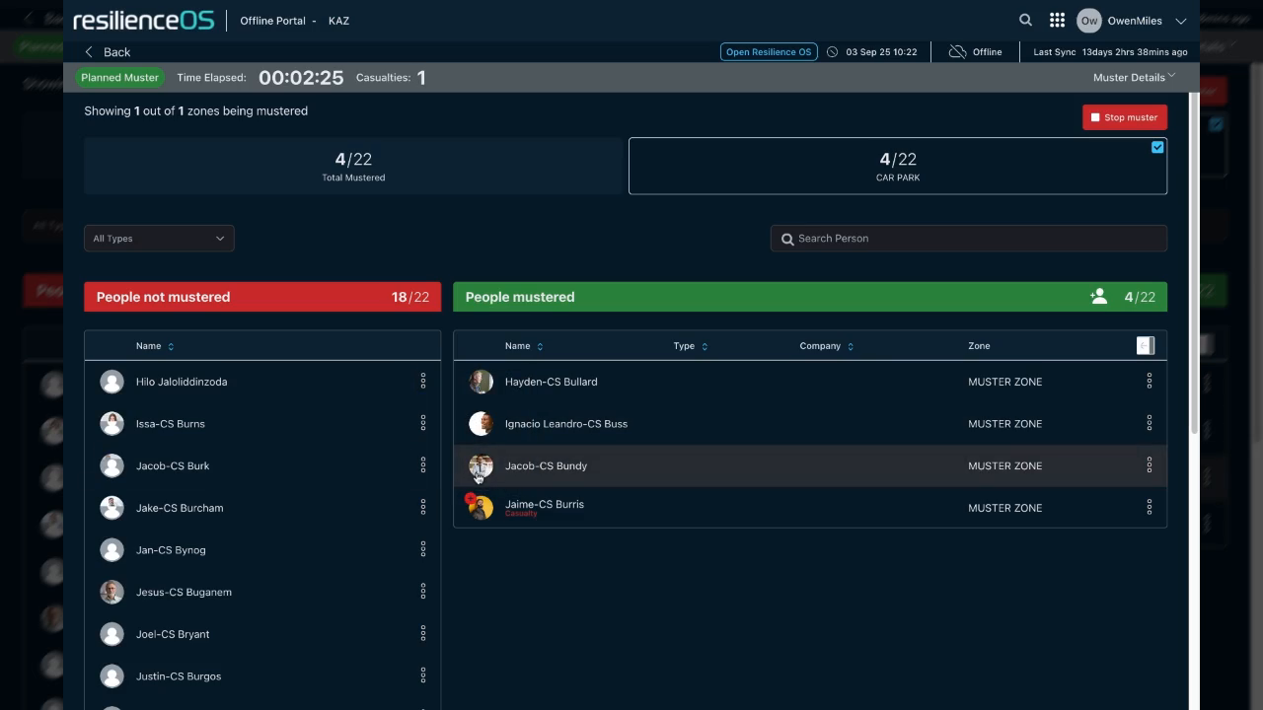Toggle the CAR PARK zone checkbox
Image resolution: width=1263 pixels, height=710 pixels.
(x=1157, y=147)
